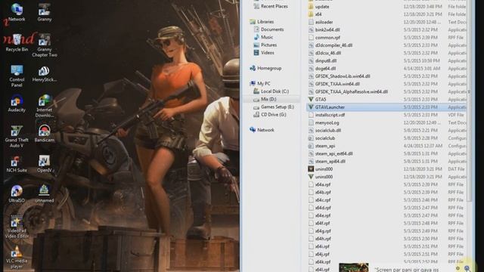Select the x64g.rpf file
This screenshot has width=484, height=272.
(x=319, y=231)
